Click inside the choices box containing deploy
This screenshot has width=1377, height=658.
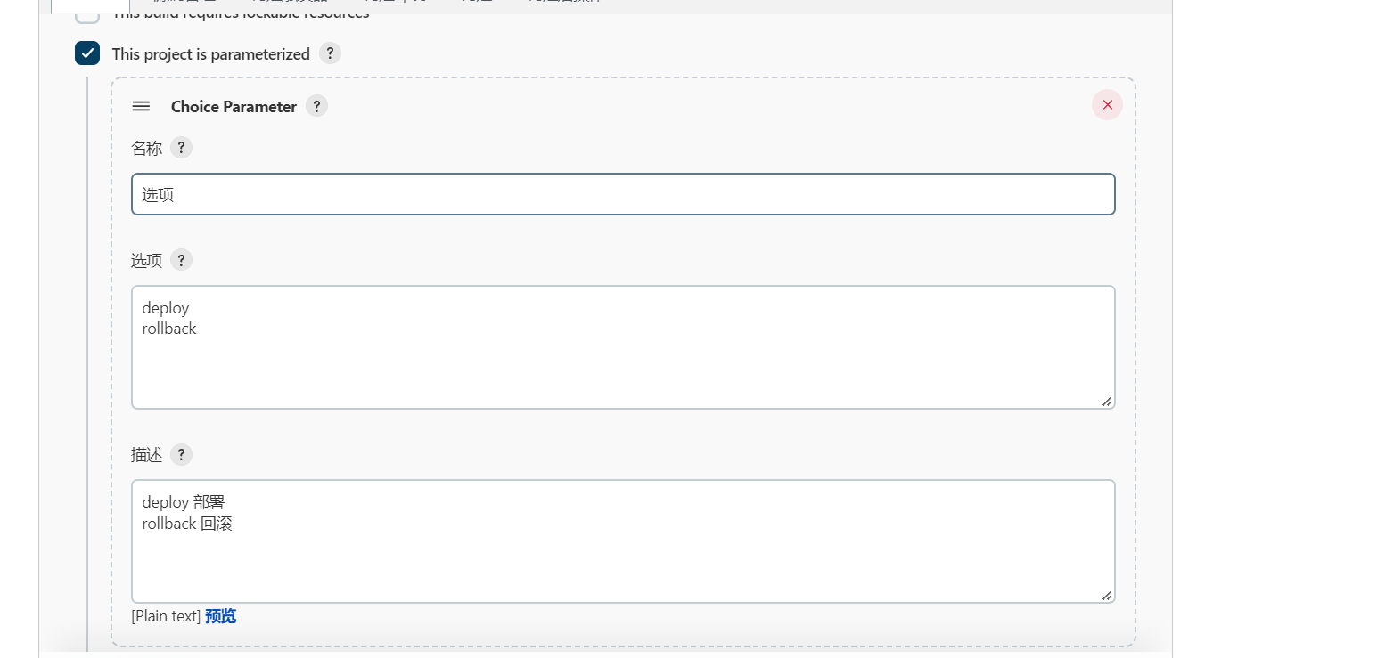[166, 307]
